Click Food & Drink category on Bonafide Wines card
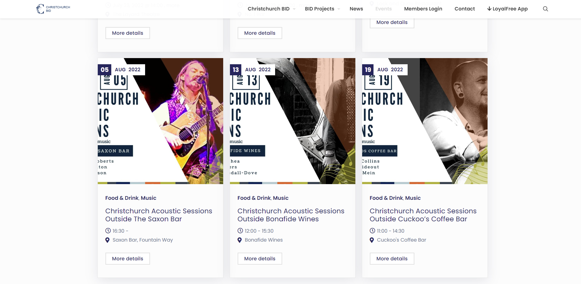581x284 pixels. click(x=254, y=198)
